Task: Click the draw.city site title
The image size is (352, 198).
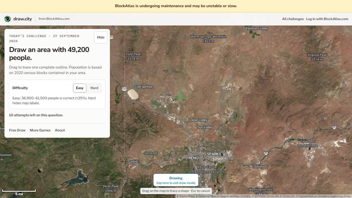Action: 23,19
